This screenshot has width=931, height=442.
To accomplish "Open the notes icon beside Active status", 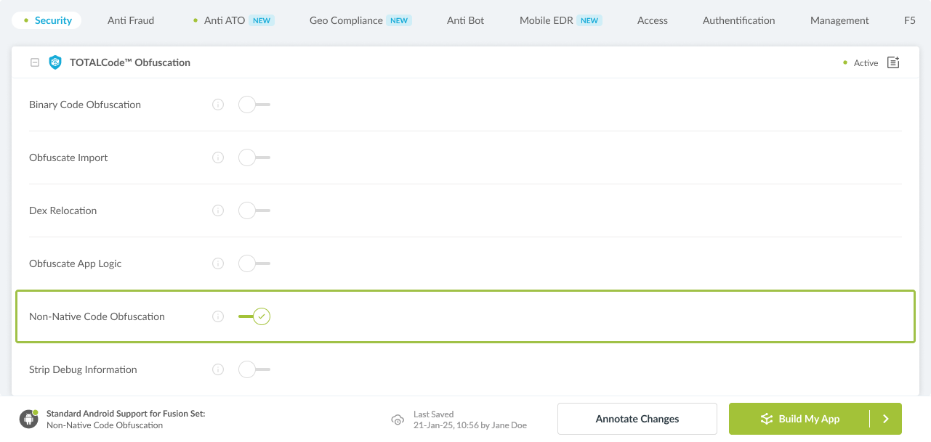I will coord(893,62).
